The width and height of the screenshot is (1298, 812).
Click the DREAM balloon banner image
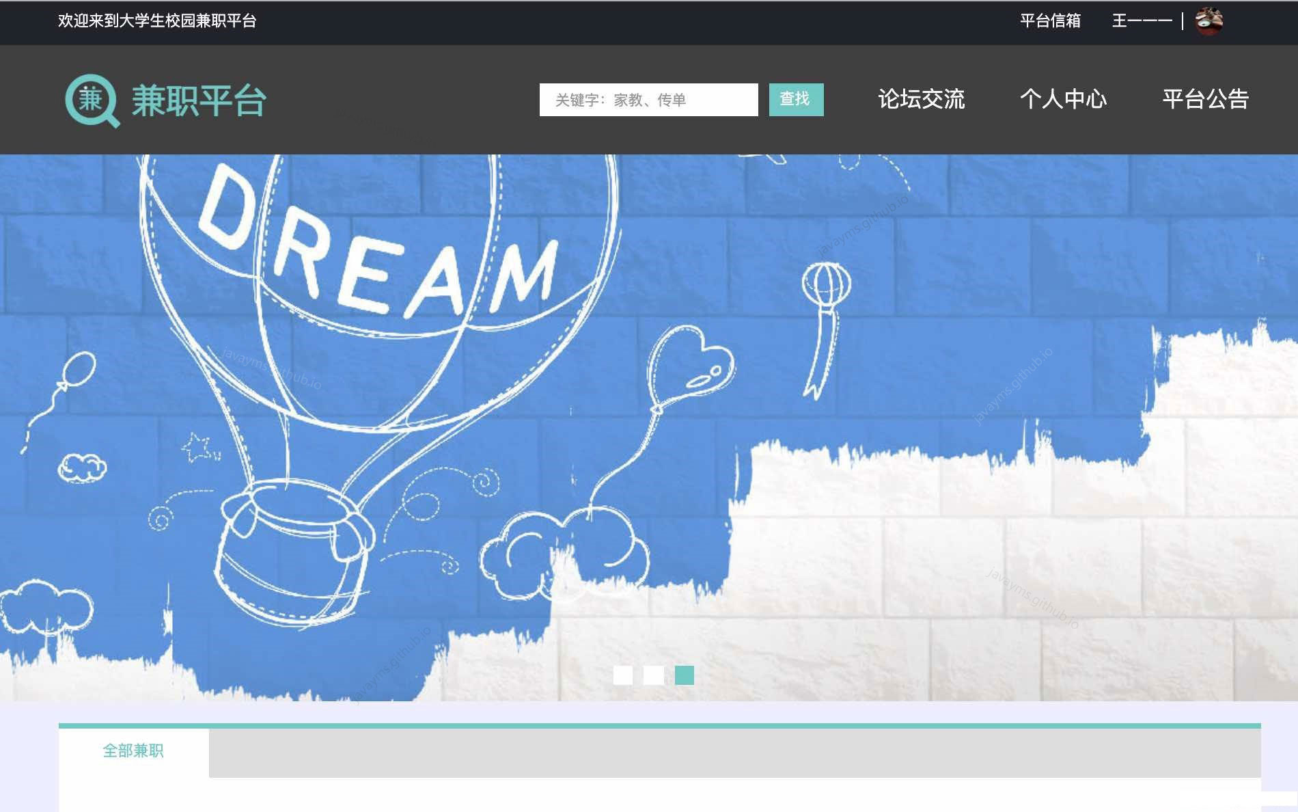pos(649,428)
